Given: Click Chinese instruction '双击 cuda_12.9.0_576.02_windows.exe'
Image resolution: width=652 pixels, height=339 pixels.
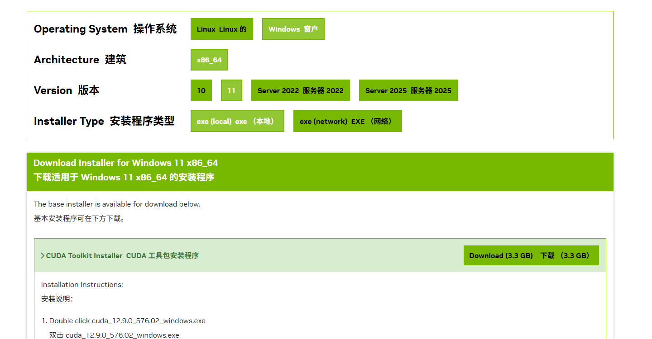Looking at the screenshot, I should coord(114,335).
